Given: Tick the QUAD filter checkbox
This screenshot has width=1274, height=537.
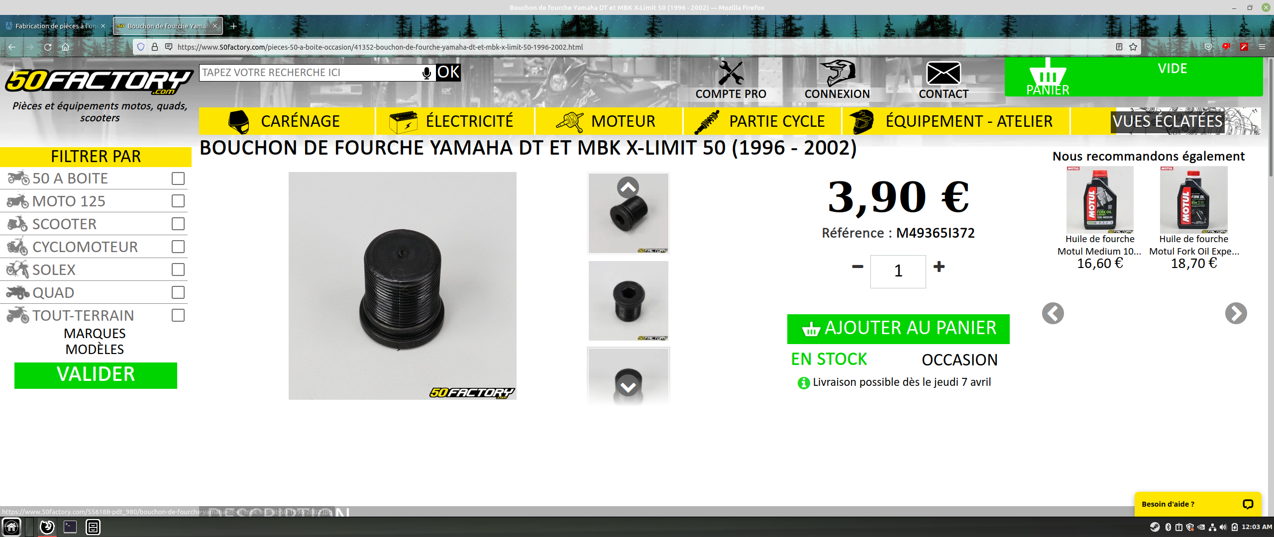Looking at the screenshot, I should pos(178,292).
